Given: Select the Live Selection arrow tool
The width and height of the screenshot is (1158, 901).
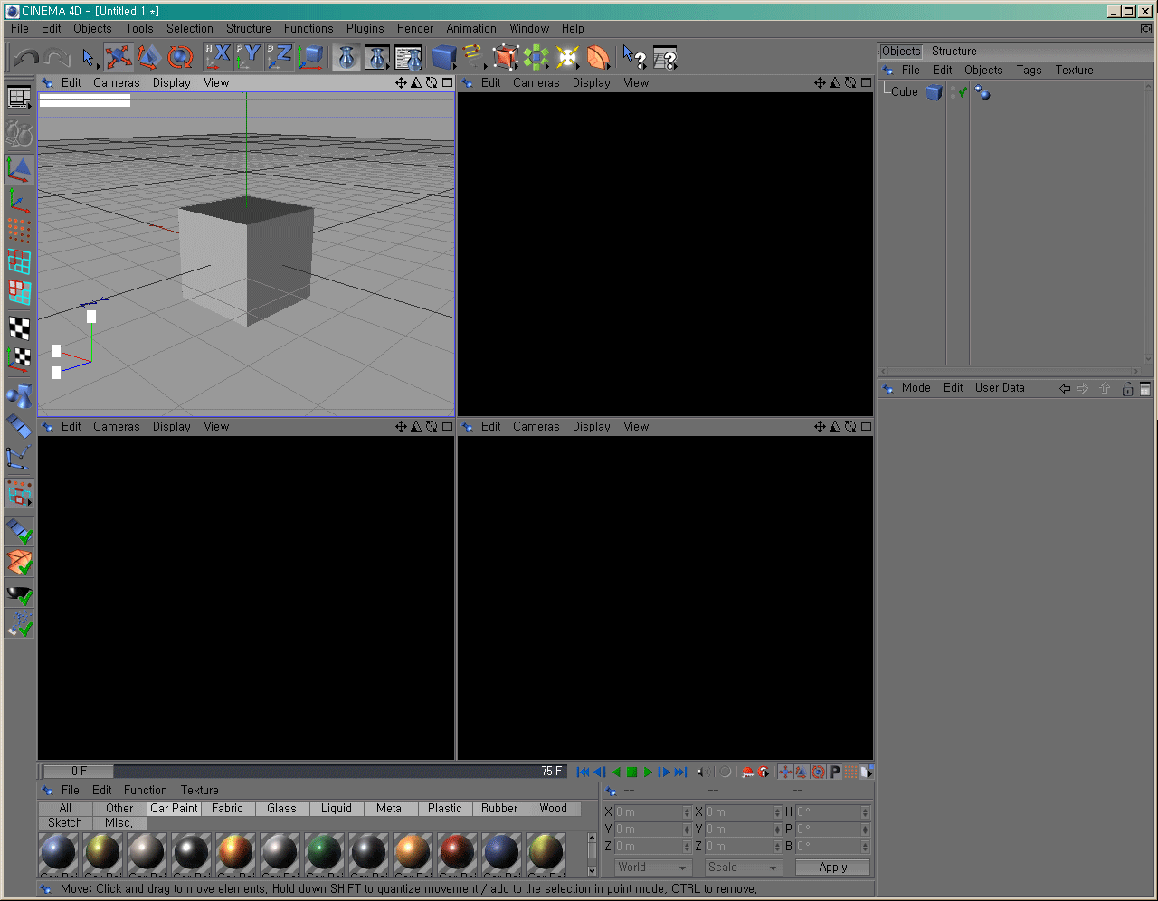Looking at the screenshot, I should coord(89,58).
